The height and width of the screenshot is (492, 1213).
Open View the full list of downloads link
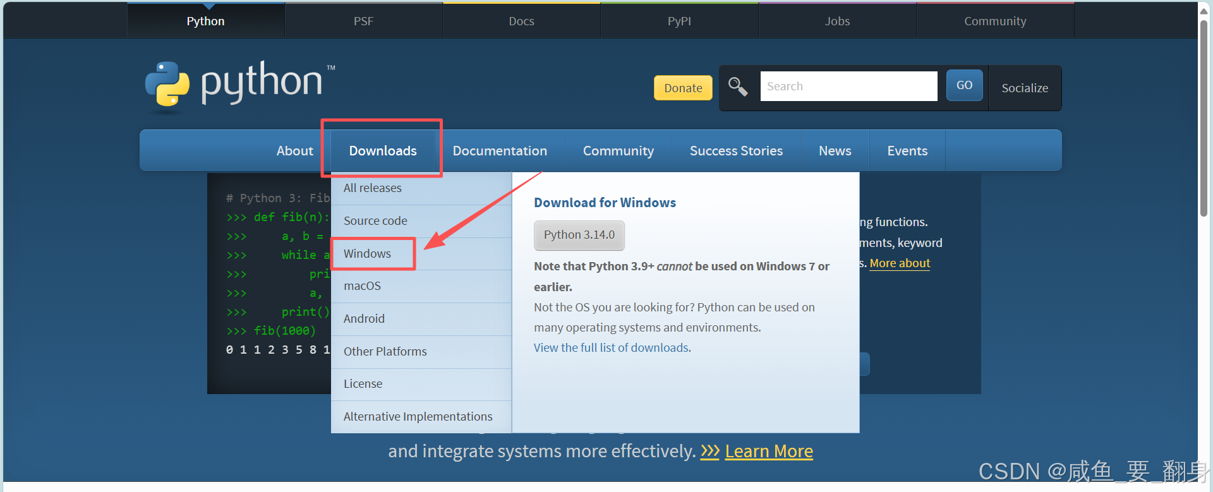tap(612, 348)
